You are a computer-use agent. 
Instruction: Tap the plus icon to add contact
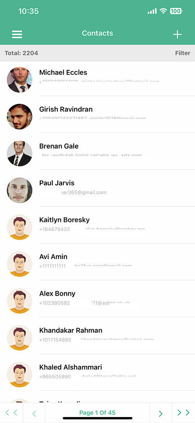177,34
